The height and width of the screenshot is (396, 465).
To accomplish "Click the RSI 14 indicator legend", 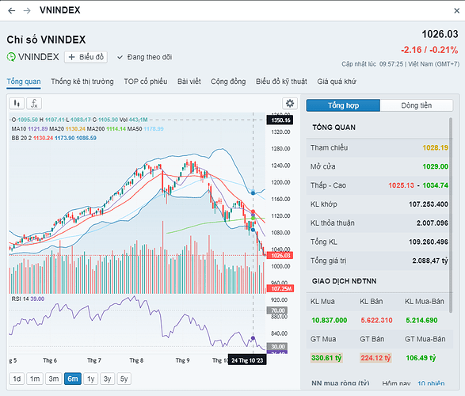I will 28,299.
